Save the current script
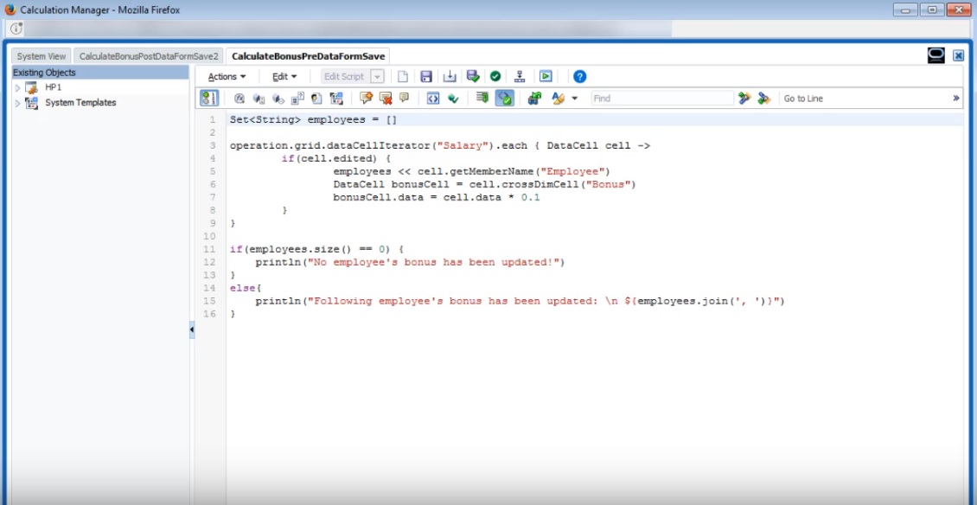The height and width of the screenshot is (505, 977). tap(426, 76)
